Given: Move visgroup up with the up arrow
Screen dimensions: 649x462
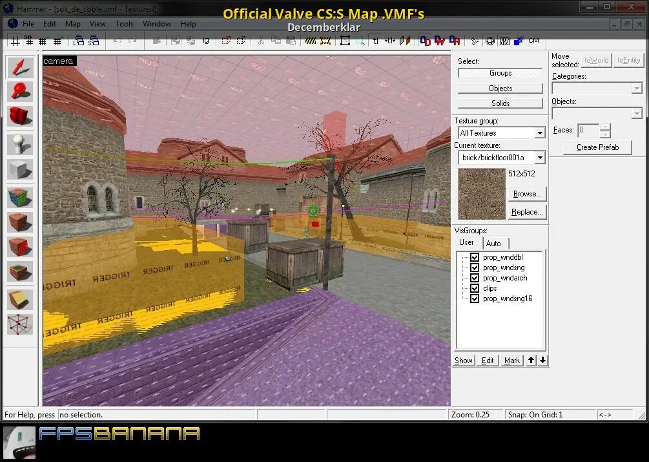Looking at the screenshot, I should [x=531, y=361].
